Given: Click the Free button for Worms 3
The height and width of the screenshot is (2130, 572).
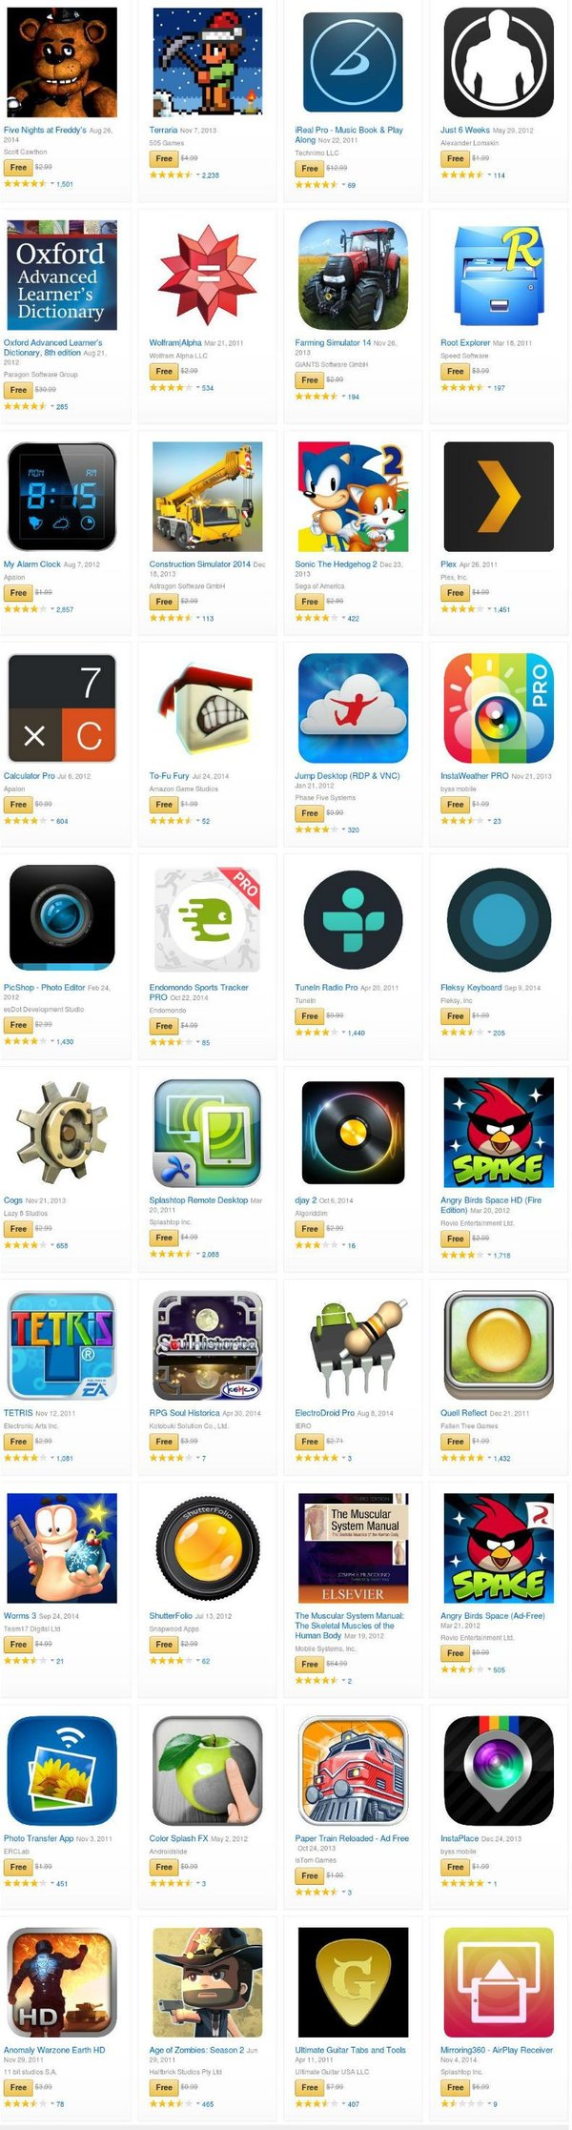Looking at the screenshot, I should (x=18, y=1645).
